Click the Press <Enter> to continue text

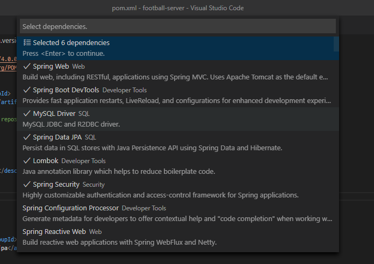point(64,53)
